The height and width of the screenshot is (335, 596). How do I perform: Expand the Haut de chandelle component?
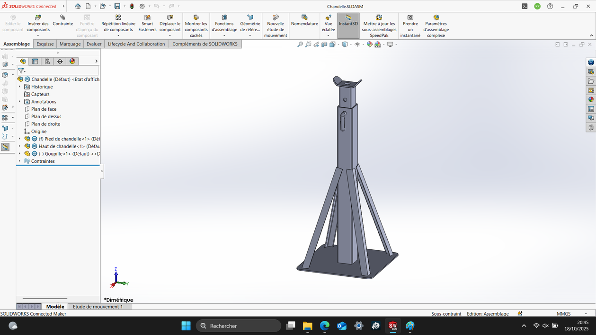[x=19, y=146]
